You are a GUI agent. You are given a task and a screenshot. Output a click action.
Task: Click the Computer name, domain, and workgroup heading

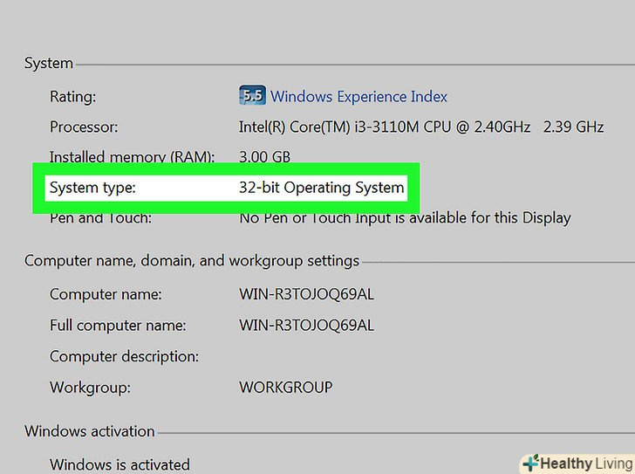191,260
